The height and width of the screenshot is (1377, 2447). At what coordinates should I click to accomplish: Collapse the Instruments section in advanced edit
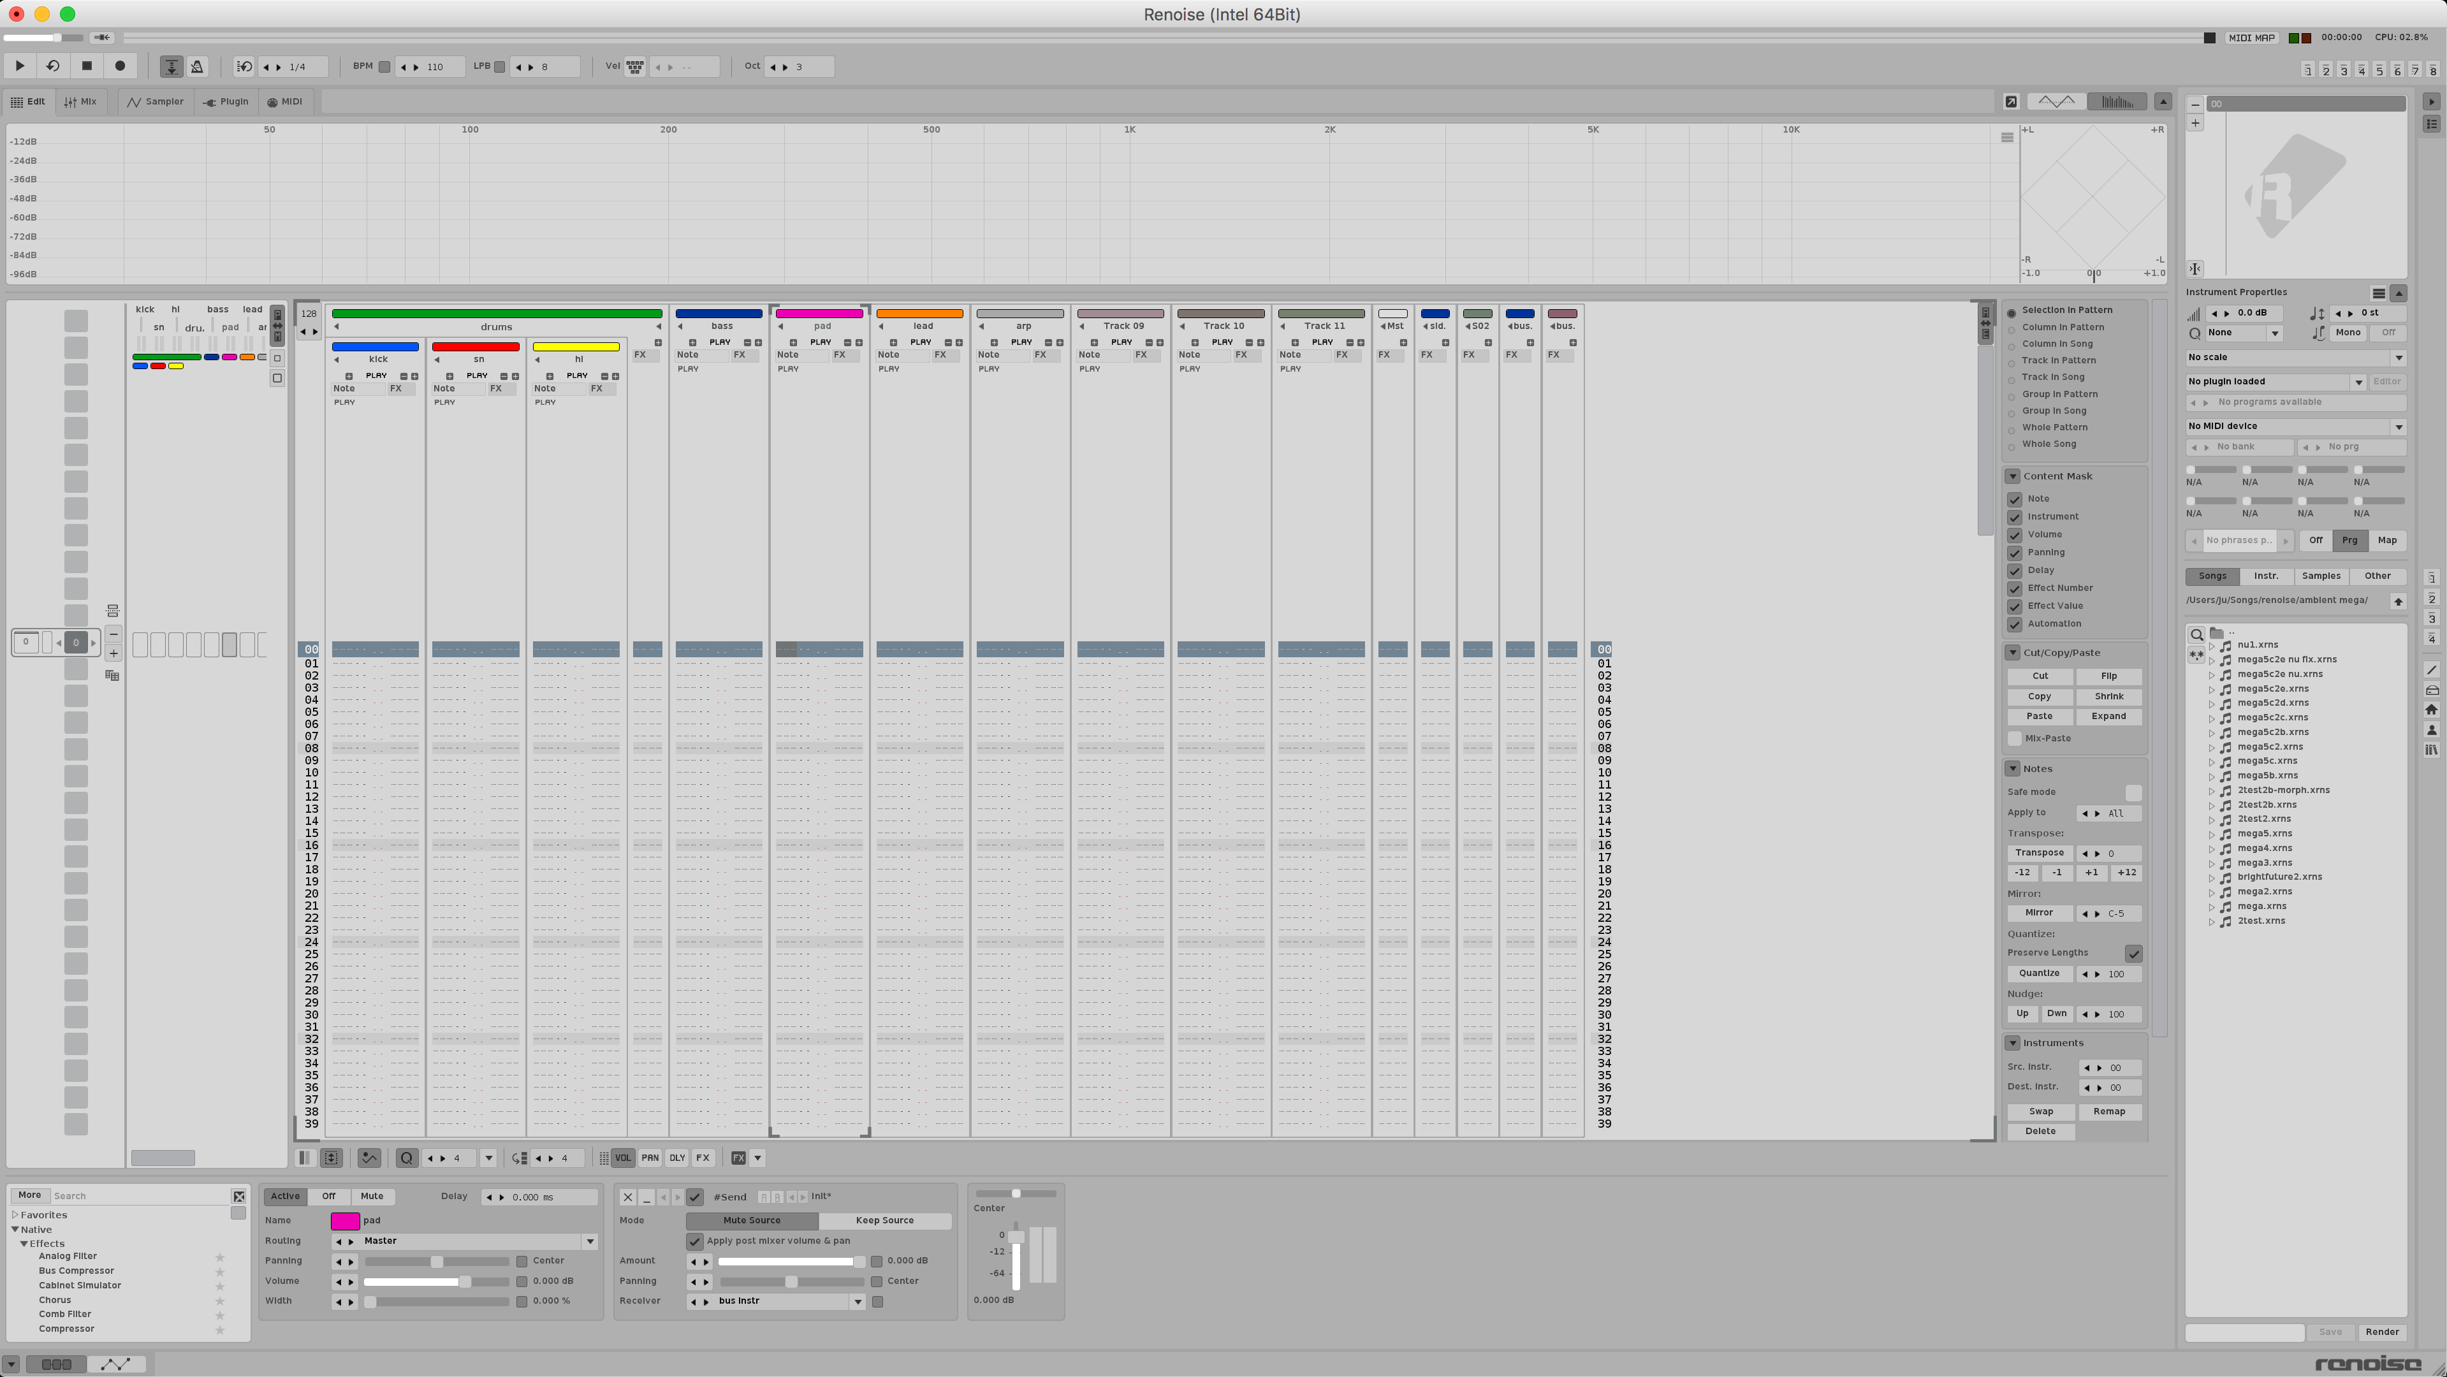[2012, 1043]
